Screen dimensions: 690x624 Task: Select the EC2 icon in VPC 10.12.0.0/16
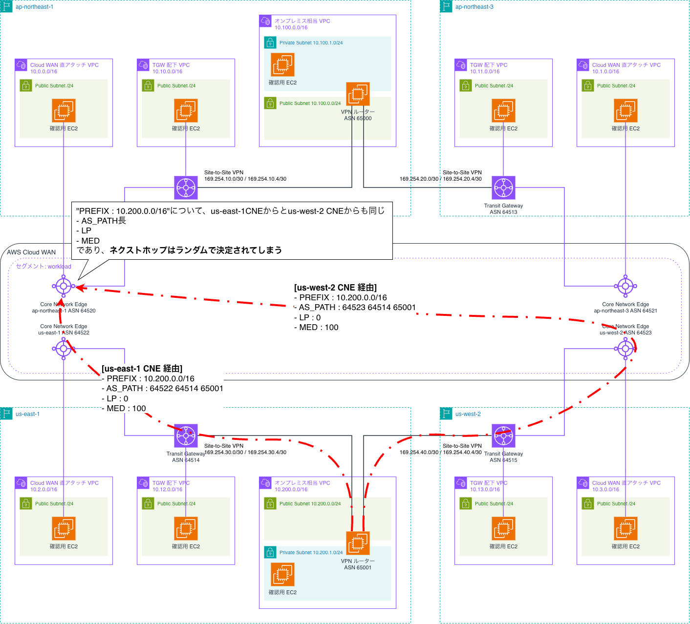186,528
